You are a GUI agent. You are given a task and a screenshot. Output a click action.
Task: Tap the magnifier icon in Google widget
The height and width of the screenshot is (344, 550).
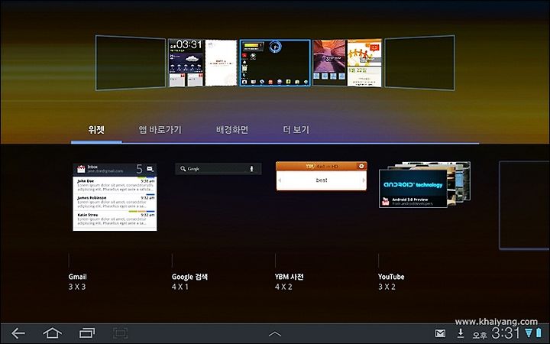pyautogui.click(x=183, y=169)
